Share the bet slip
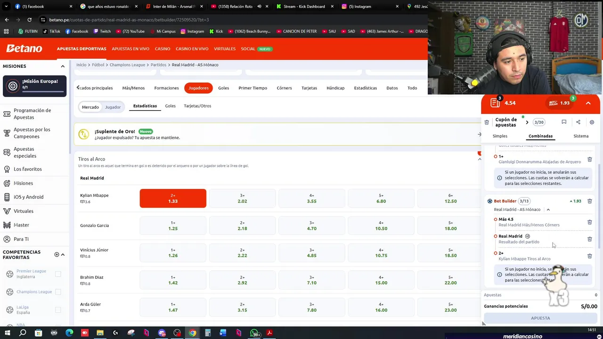Viewport: 603px width, 339px height. (578, 122)
